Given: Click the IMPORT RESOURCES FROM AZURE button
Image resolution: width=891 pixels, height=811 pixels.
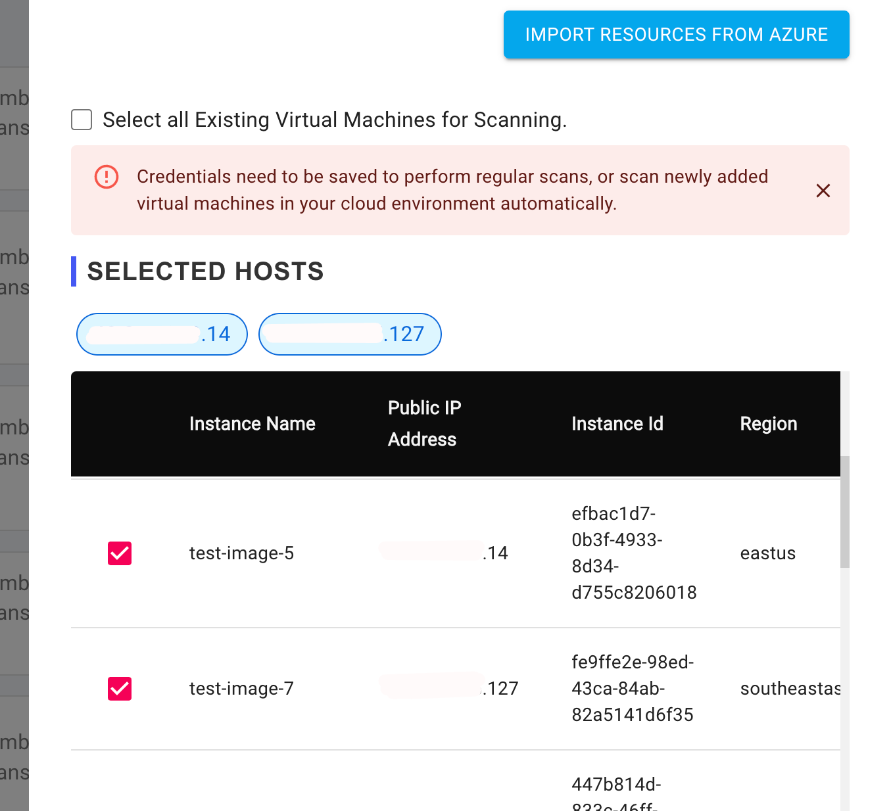Looking at the screenshot, I should (x=676, y=34).
